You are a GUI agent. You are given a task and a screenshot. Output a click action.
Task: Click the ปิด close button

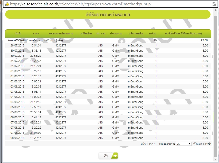108,156
